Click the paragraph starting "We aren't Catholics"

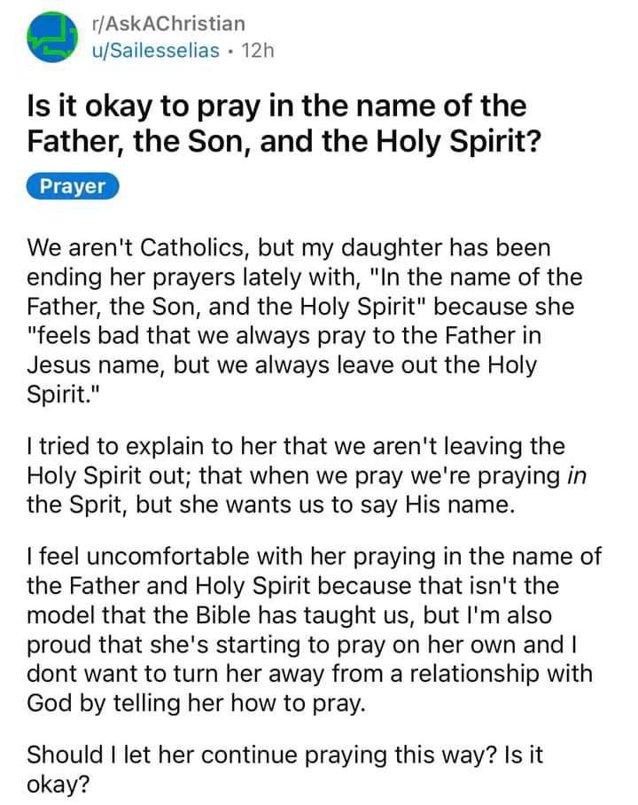point(304,321)
